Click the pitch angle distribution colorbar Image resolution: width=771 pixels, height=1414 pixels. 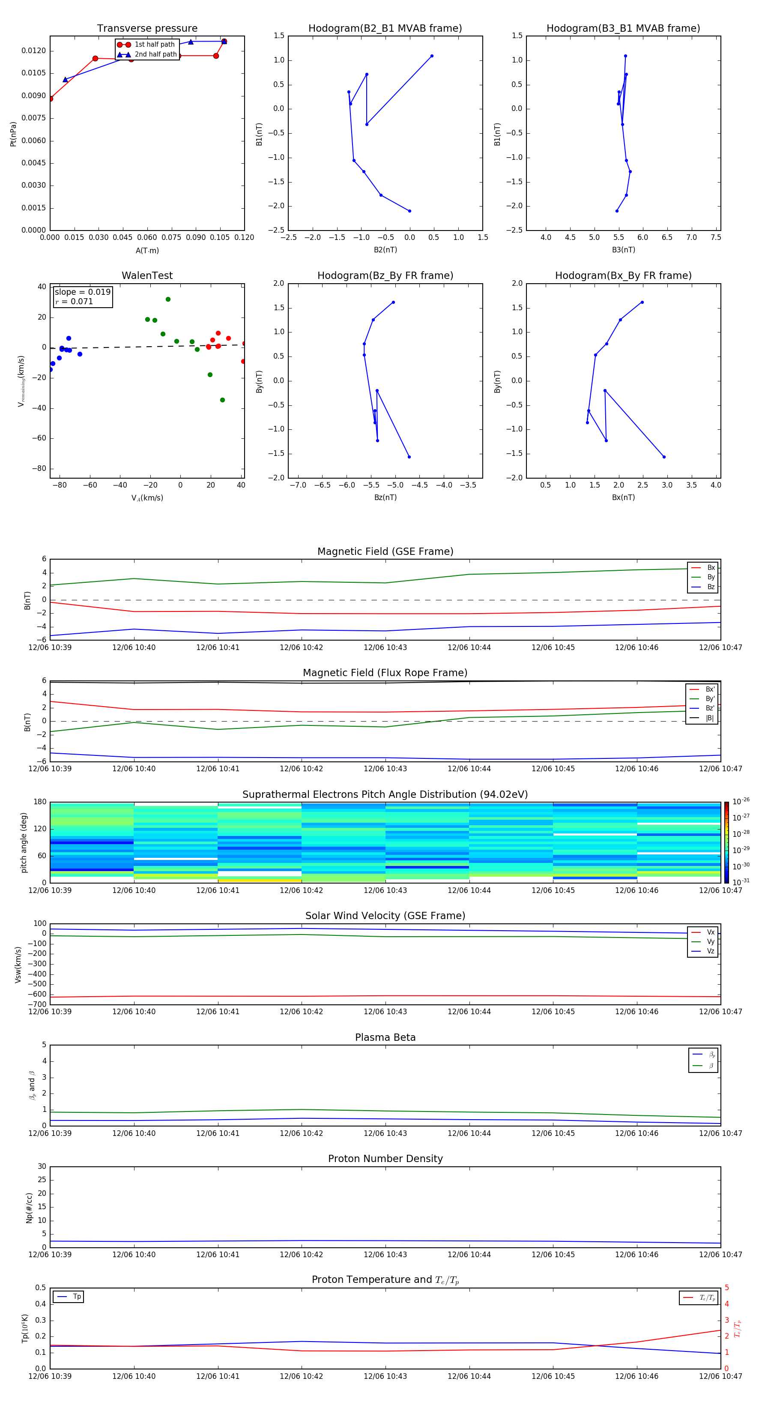click(x=726, y=842)
